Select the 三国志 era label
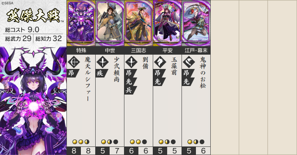297x155 pixels. (x=139, y=50)
